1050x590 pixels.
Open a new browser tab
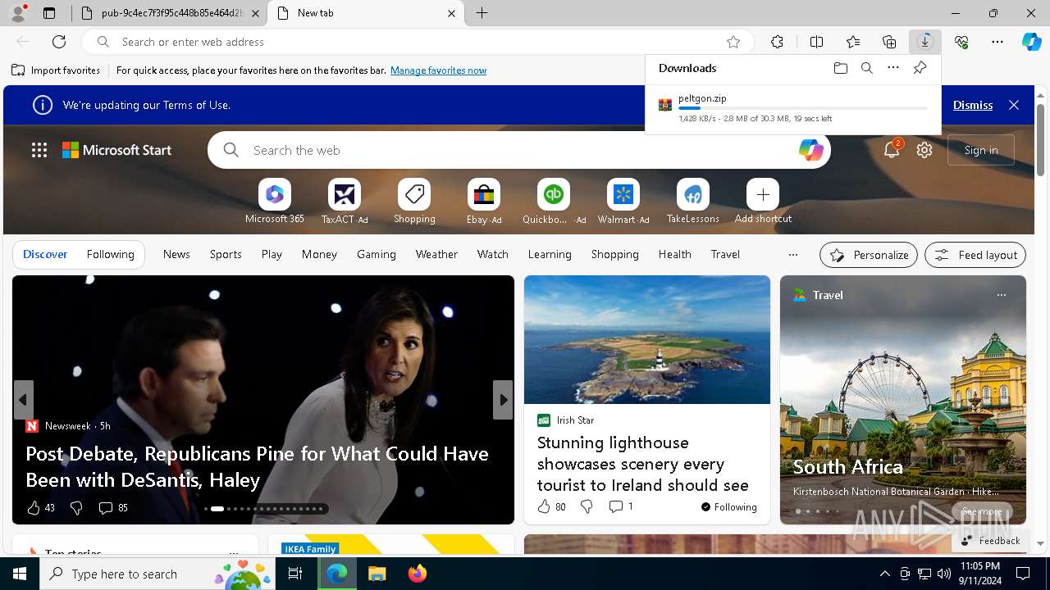click(x=482, y=13)
